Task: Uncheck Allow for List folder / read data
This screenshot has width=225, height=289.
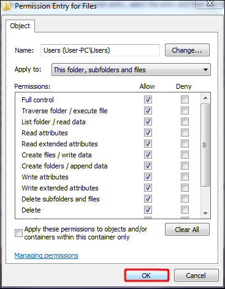Action: pyautogui.click(x=148, y=122)
